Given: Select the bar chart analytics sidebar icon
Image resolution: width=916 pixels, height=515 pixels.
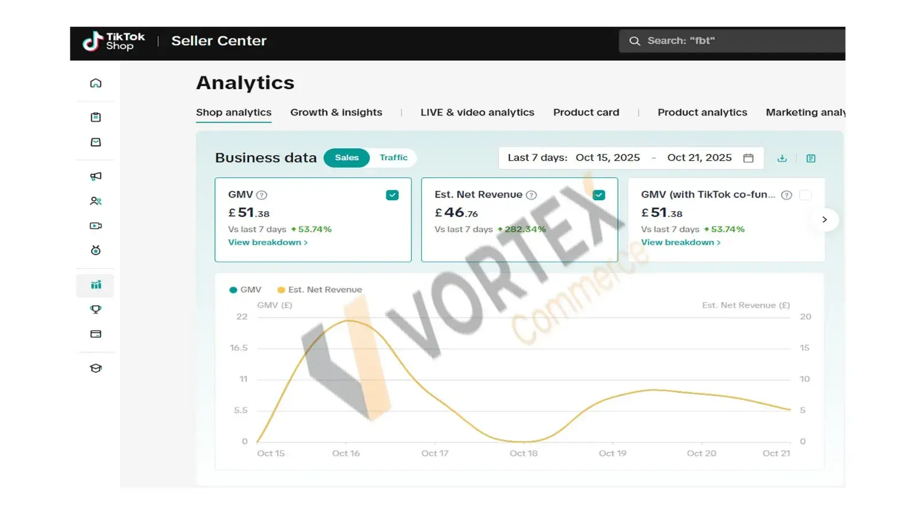Looking at the screenshot, I should pos(96,285).
